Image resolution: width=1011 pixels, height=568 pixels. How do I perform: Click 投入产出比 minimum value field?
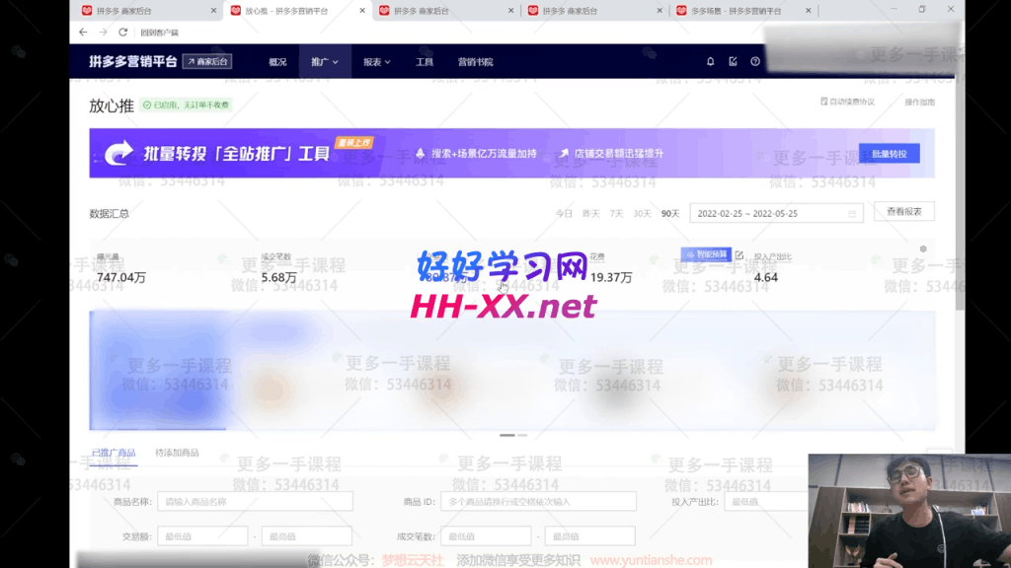tap(766, 501)
